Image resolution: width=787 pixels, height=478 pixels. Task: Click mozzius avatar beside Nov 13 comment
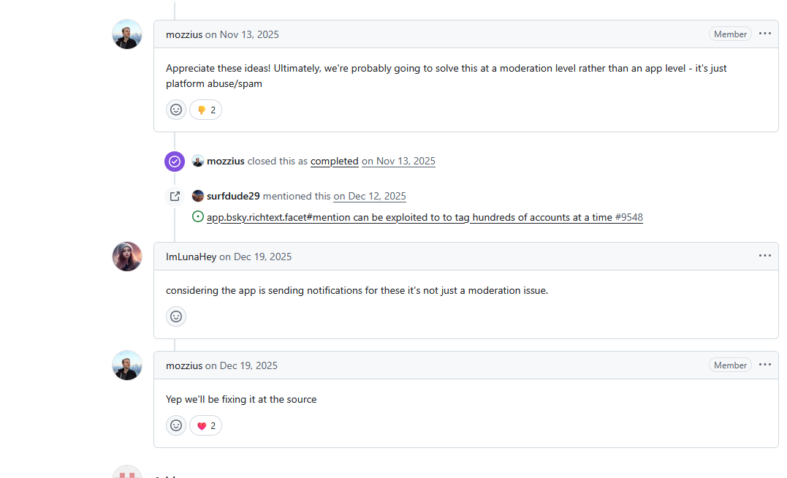[x=127, y=34]
